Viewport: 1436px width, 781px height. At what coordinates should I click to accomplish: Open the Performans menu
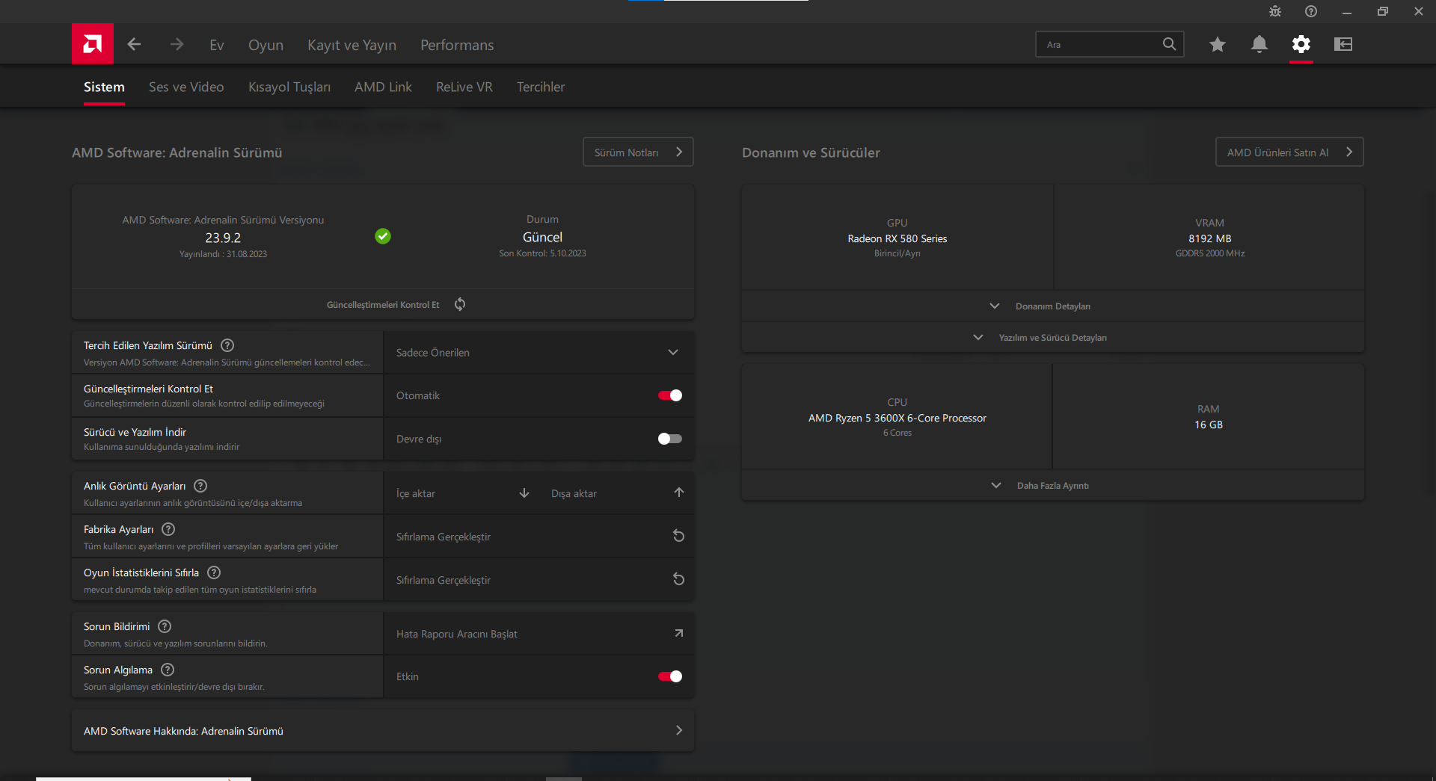point(457,45)
